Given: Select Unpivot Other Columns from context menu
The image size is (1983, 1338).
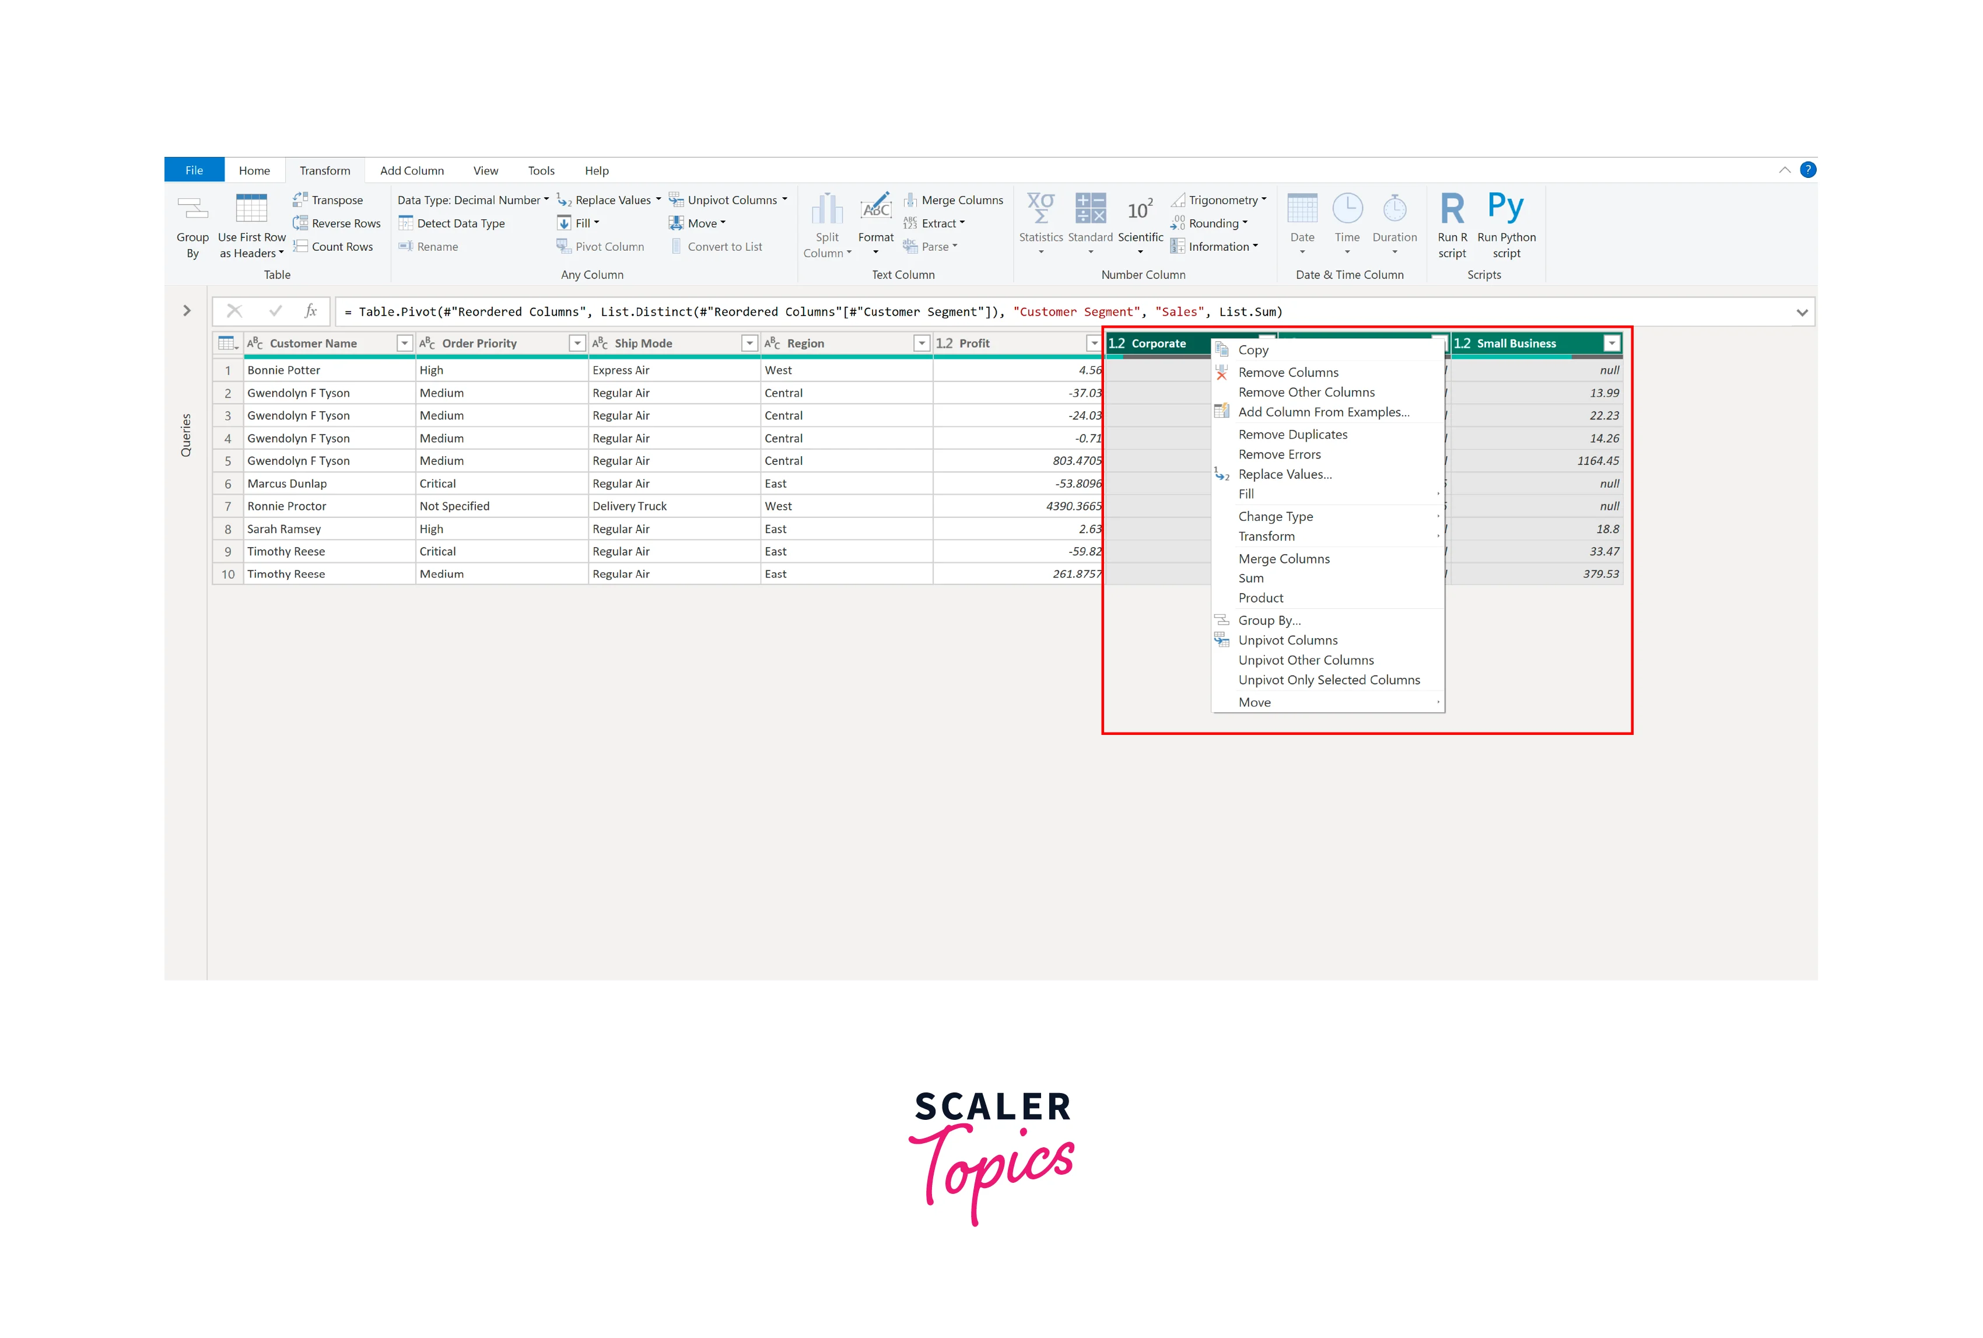Looking at the screenshot, I should point(1305,660).
